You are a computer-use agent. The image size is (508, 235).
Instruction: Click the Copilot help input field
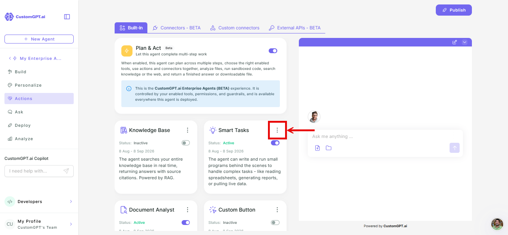(39, 171)
